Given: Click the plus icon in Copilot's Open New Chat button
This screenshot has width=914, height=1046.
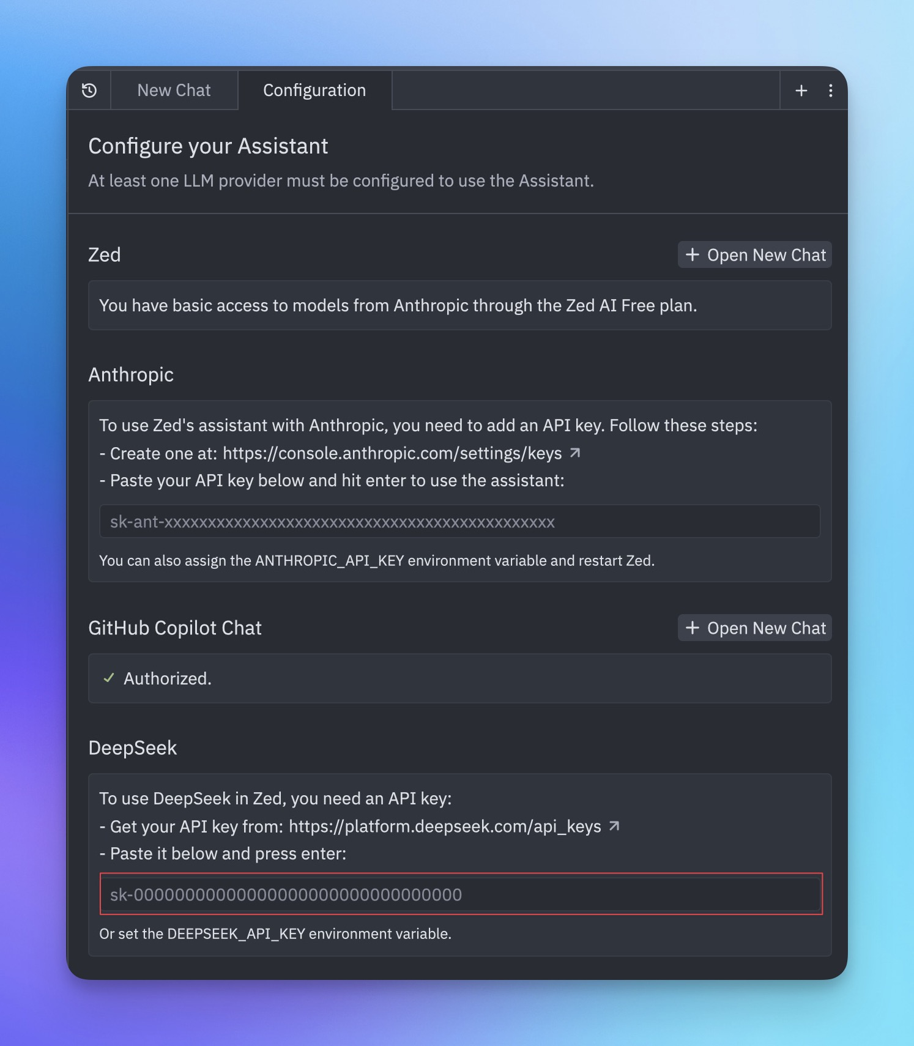Looking at the screenshot, I should (x=692, y=628).
